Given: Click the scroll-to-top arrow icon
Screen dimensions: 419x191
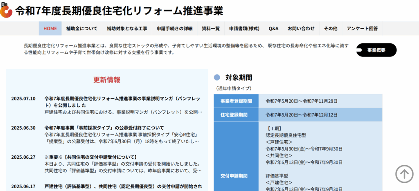Looking at the screenshot, I should coord(404,174).
